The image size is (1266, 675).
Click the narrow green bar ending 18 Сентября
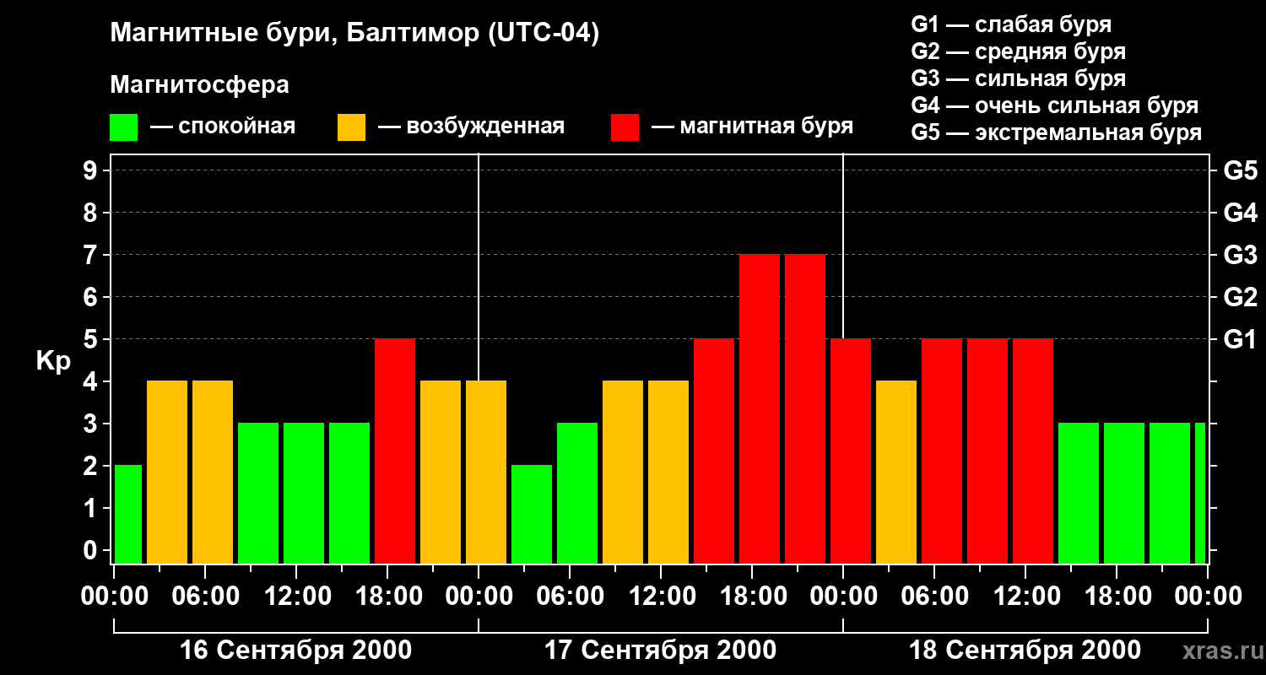1200,493
